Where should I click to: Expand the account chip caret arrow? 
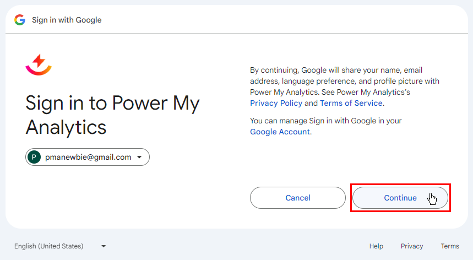click(x=139, y=158)
